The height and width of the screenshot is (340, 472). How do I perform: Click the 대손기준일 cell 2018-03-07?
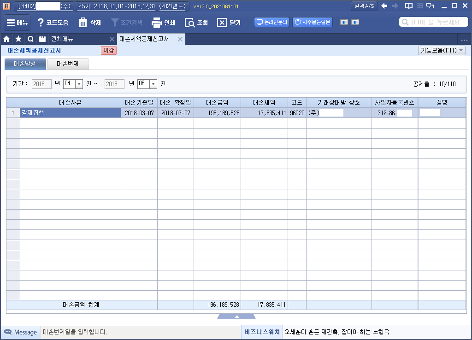(139, 113)
